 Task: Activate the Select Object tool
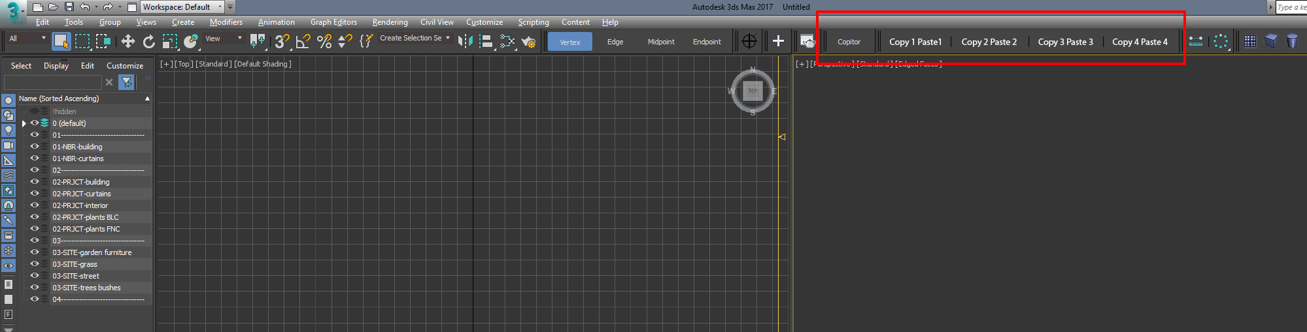click(61, 41)
